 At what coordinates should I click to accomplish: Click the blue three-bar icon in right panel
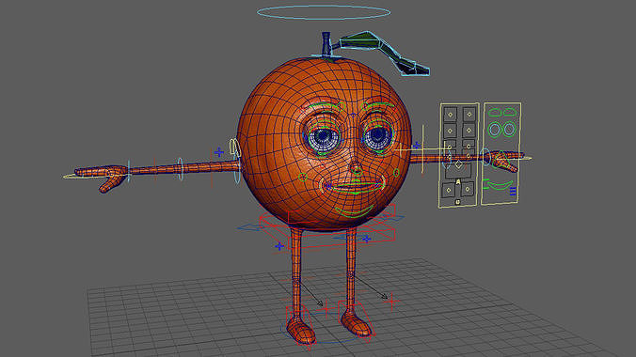tap(513, 191)
